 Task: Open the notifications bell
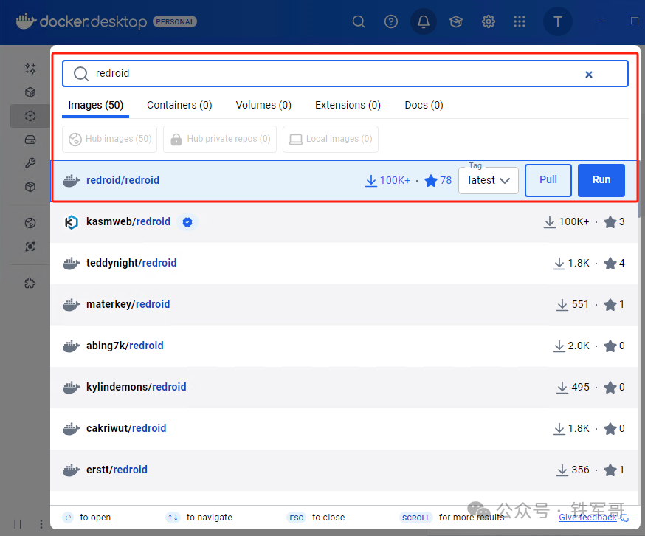[x=423, y=21]
